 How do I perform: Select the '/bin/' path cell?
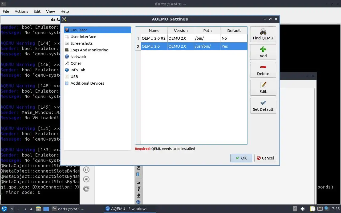207,38
